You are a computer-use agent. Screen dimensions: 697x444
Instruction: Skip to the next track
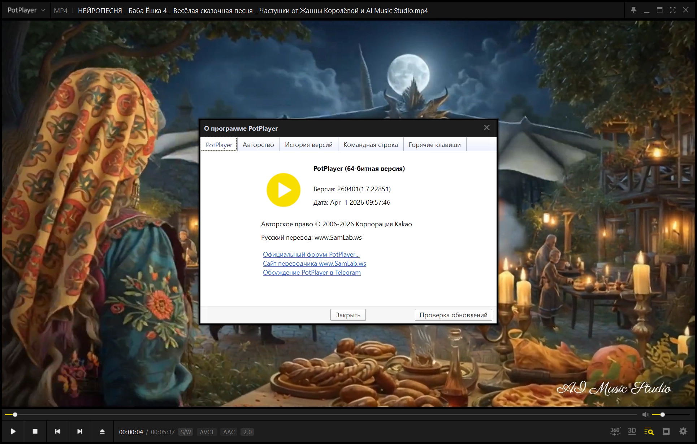[x=80, y=431]
